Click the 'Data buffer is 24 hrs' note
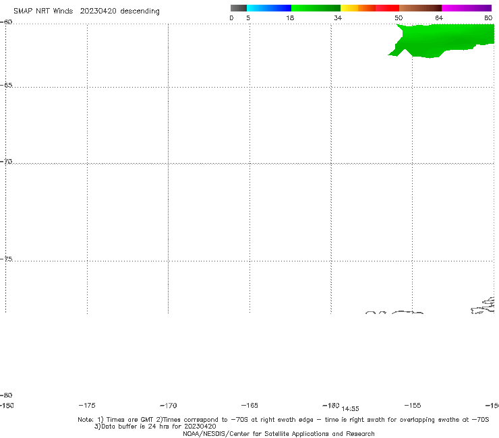 [x=155, y=427]
